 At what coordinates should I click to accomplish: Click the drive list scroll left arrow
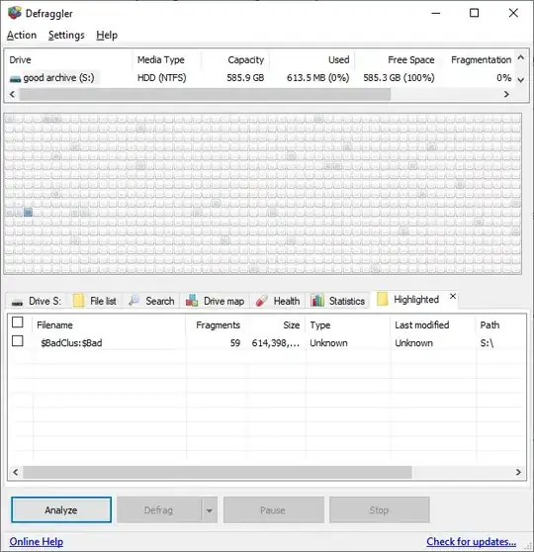coord(12,94)
